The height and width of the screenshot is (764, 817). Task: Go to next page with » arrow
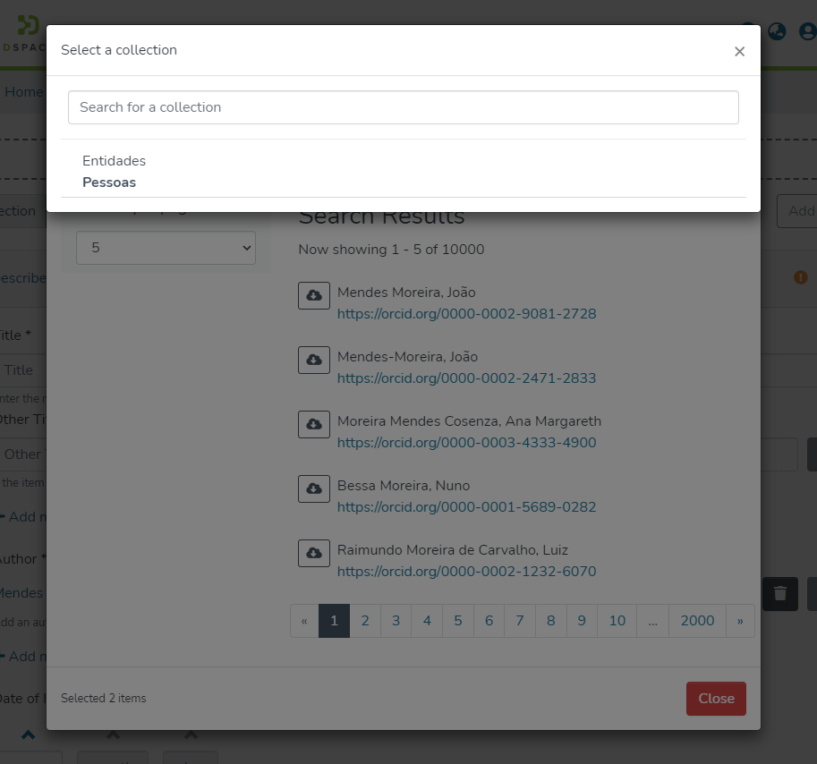pyautogui.click(x=740, y=621)
